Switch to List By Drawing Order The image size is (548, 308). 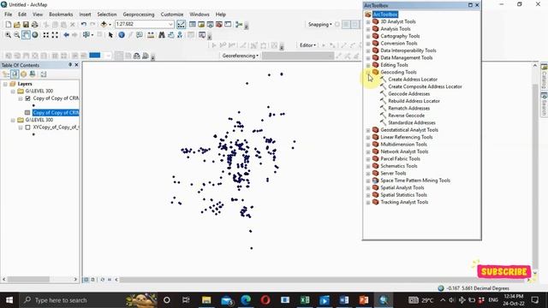pos(6,74)
